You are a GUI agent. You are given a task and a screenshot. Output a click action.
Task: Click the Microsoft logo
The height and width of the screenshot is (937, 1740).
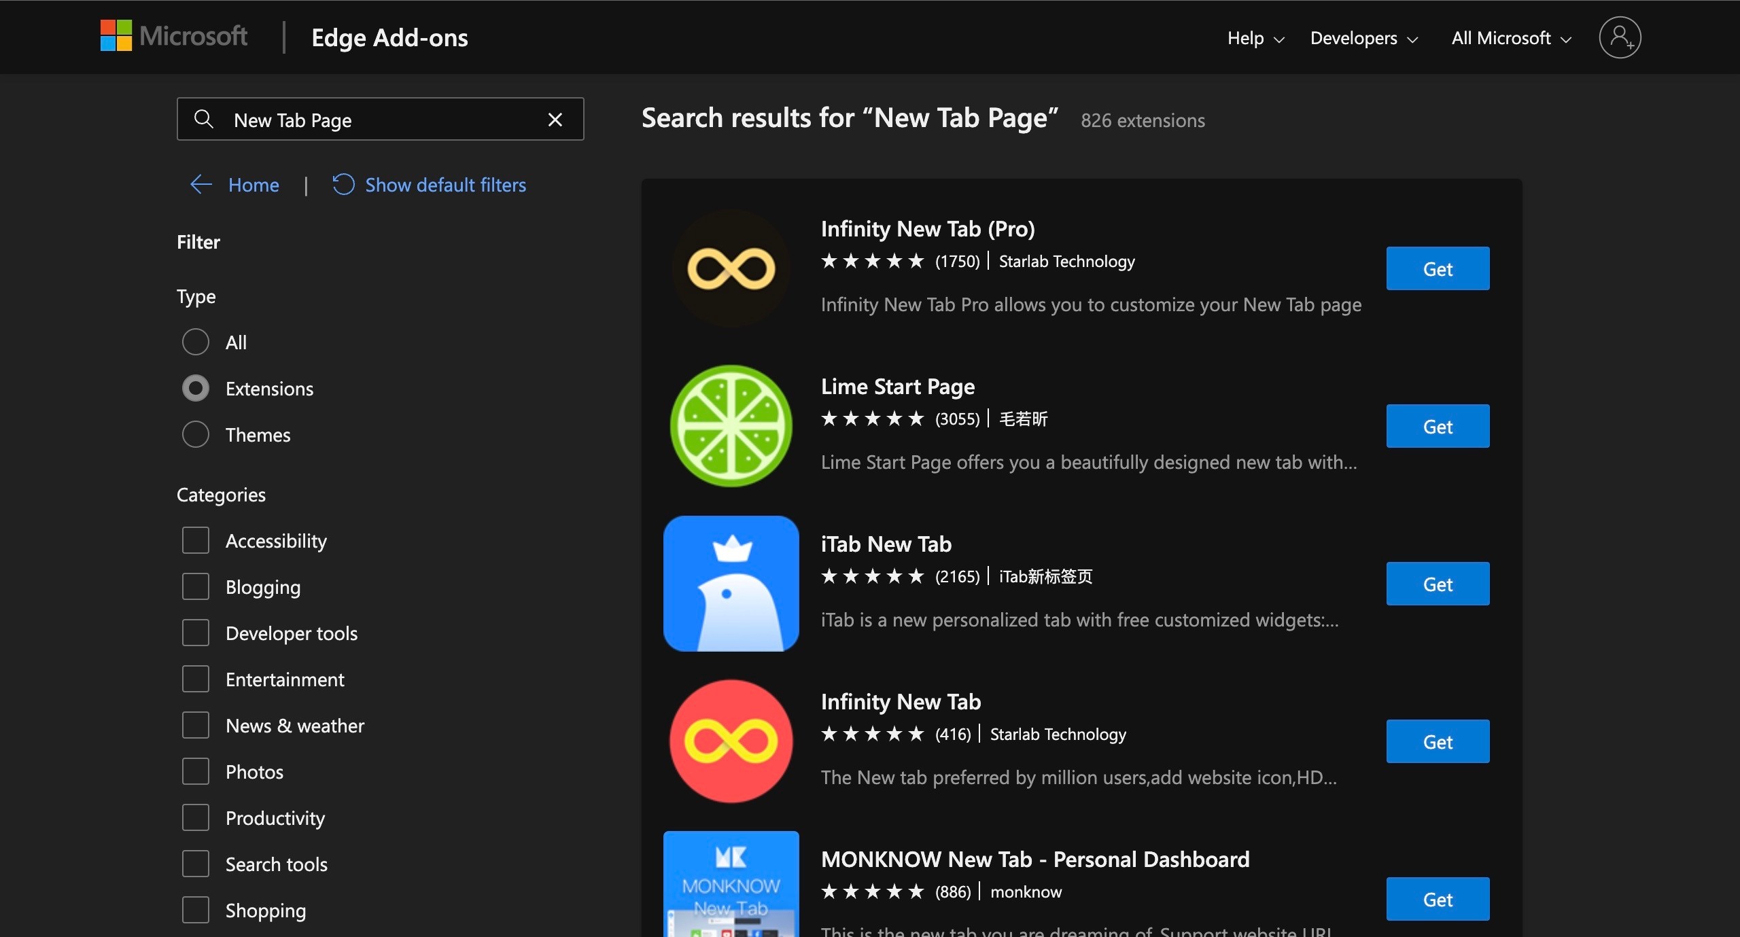pos(174,36)
